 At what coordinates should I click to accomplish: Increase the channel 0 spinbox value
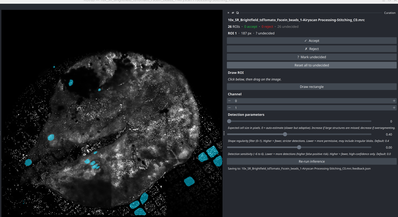394,101
